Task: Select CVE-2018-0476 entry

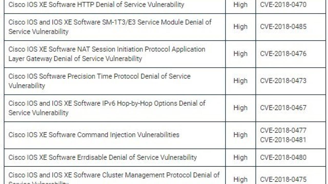Action: [x=283, y=54]
